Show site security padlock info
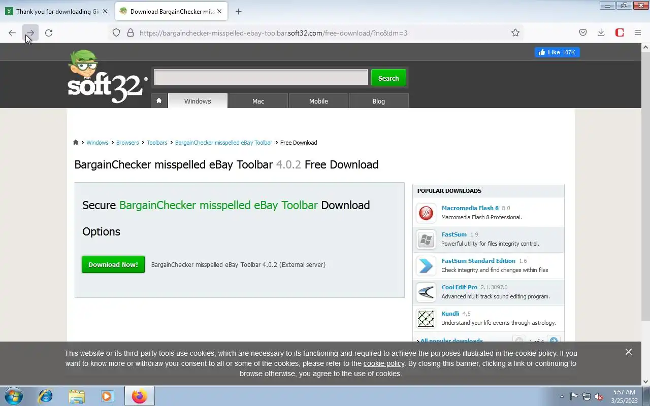650x406 pixels. tap(131, 33)
